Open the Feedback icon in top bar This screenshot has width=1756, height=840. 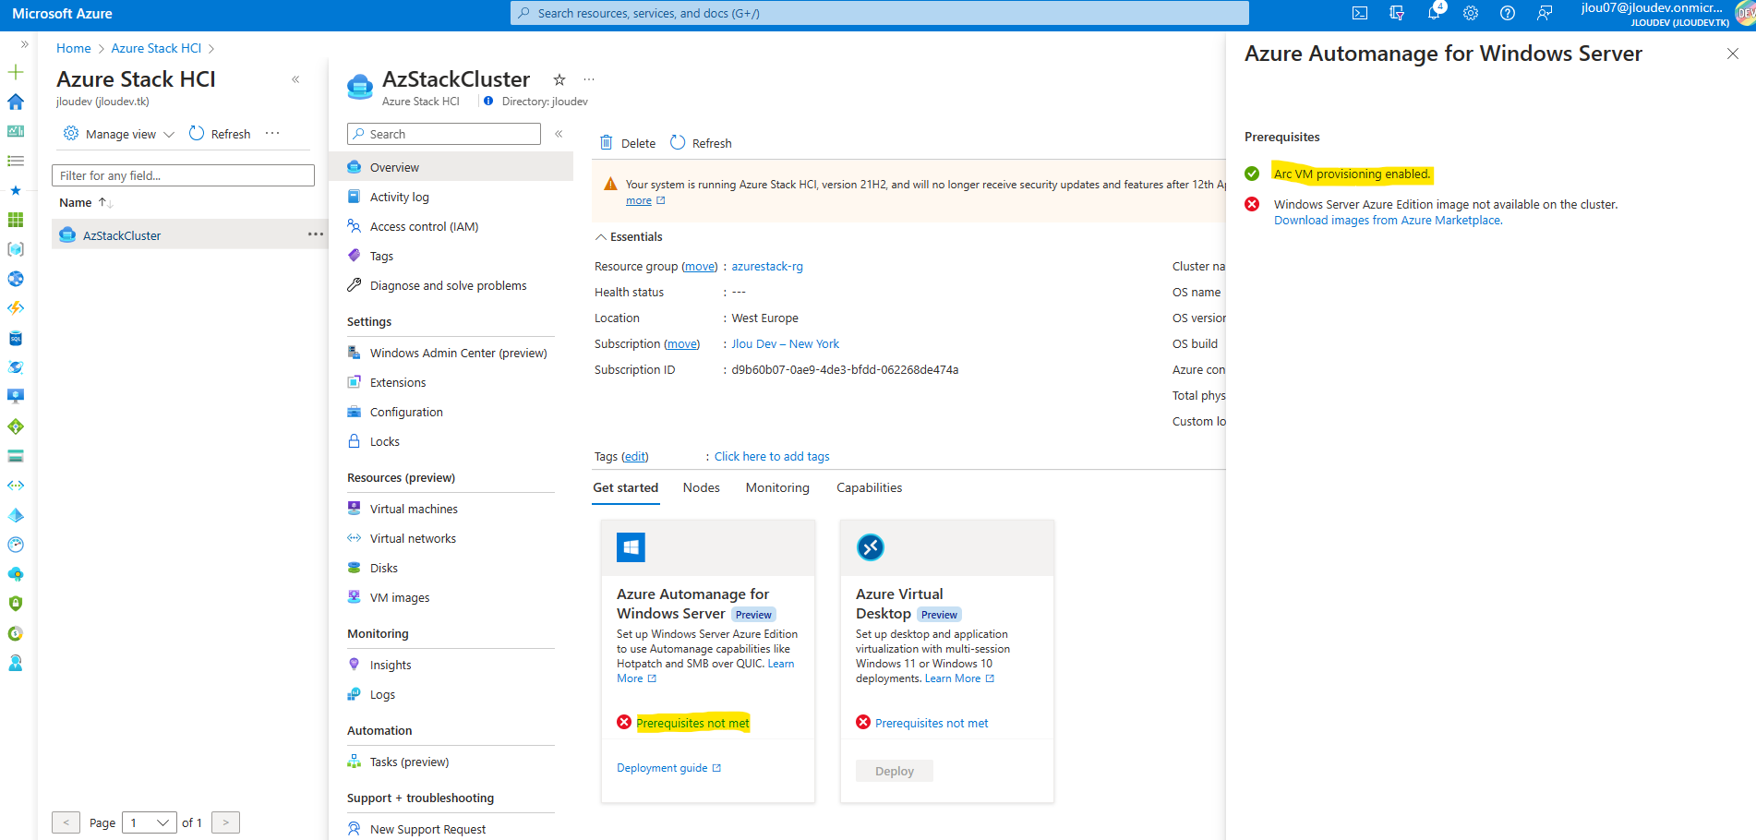click(x=1545, y=13)
